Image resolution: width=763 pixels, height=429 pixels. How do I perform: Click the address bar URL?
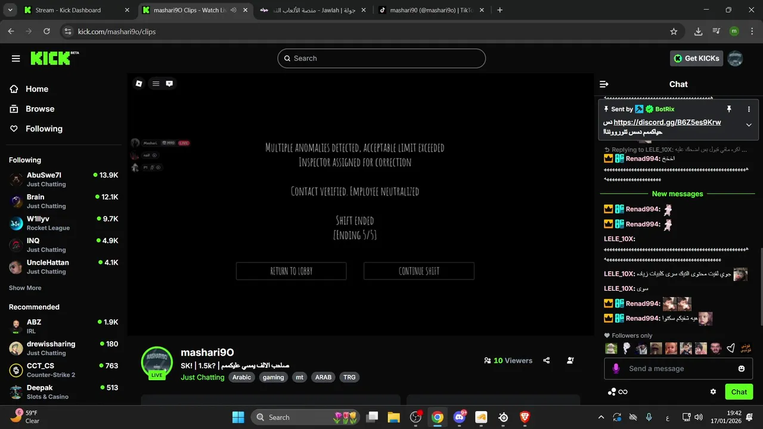pos(117,31)
